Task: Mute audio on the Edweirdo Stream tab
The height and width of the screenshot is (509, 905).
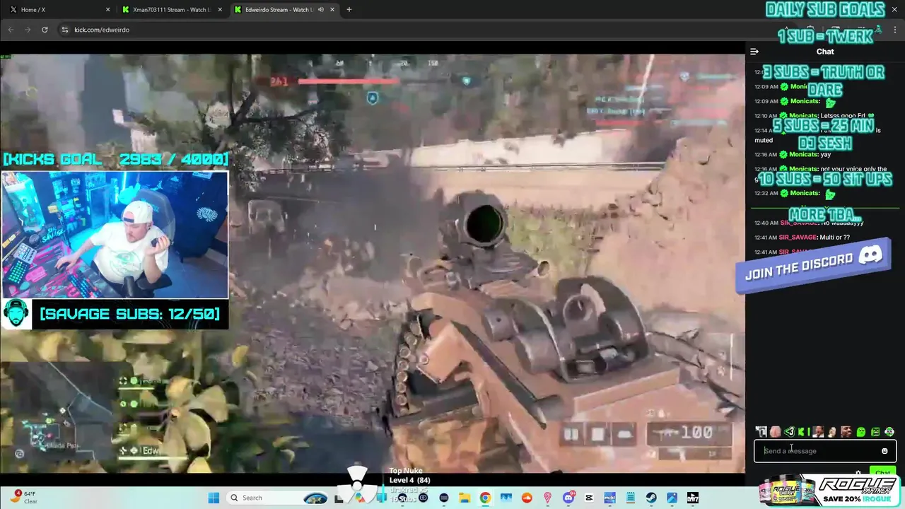Action: 321,10
